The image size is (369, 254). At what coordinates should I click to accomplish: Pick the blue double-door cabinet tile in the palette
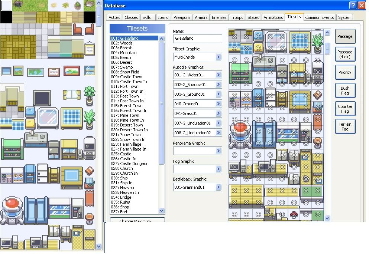[x=36, y=210]
